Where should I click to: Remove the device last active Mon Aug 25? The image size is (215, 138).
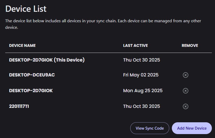pos(185,91)
